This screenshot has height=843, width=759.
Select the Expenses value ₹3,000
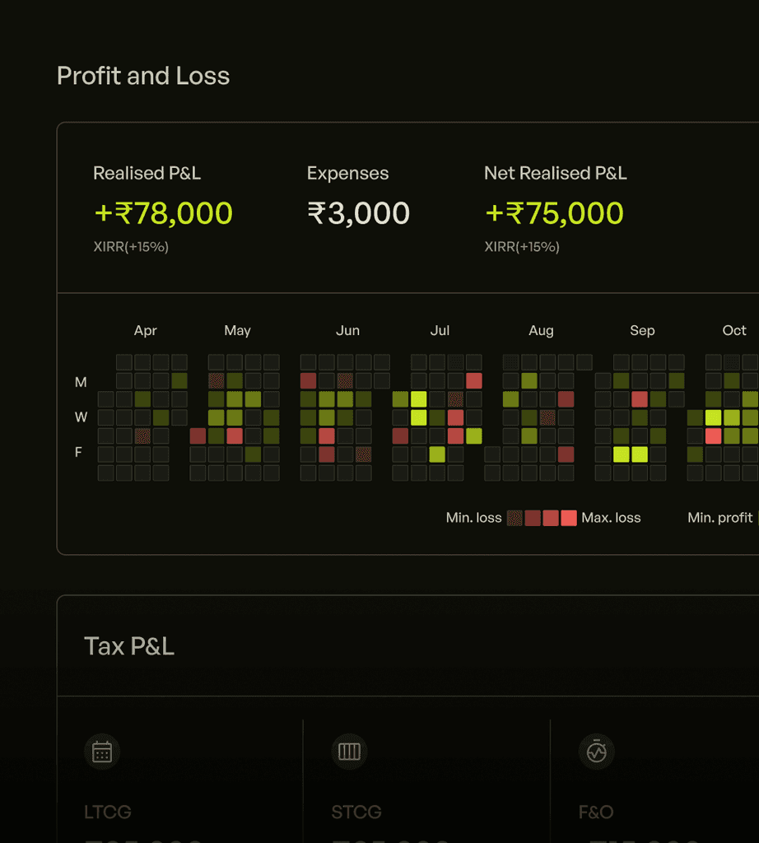click(358, 212)
